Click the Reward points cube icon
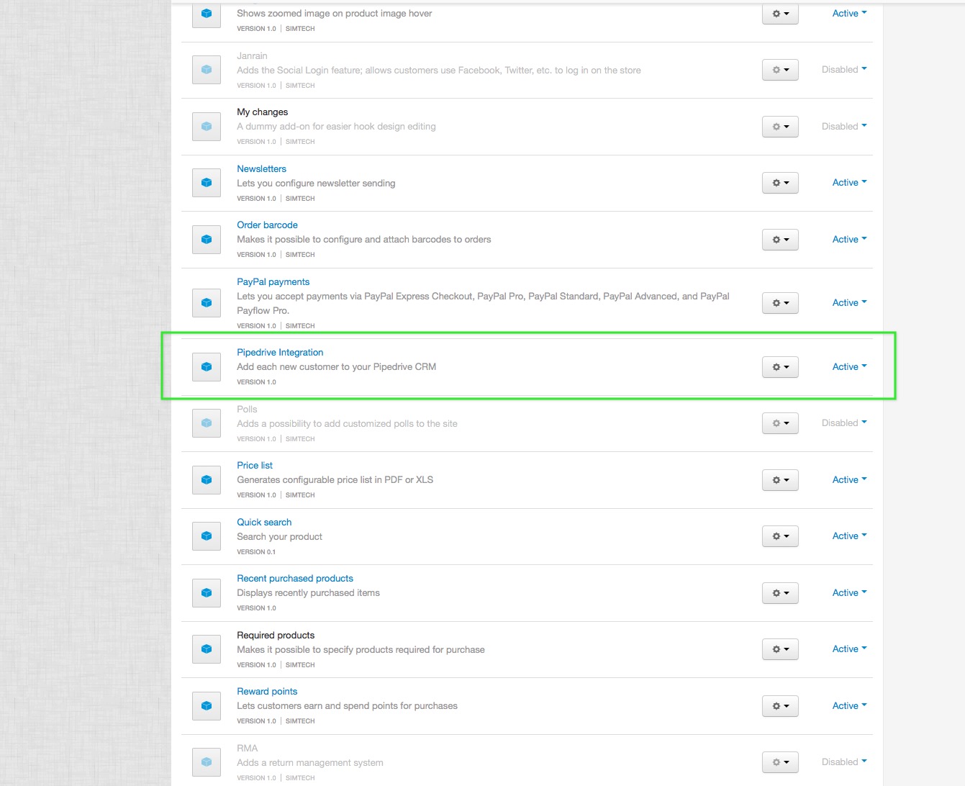This screenshot has width=965, height=786. pos(207,706)
